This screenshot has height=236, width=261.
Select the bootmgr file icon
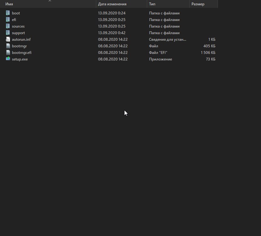click(x=8, y=46)
